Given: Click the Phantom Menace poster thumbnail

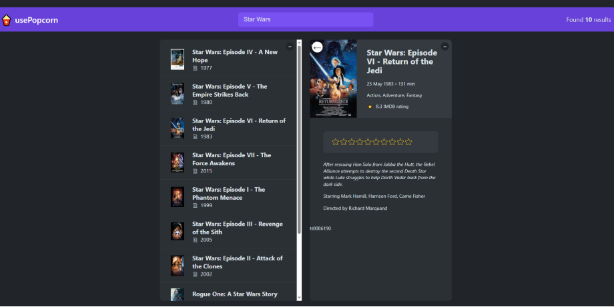Looking at the screenshot, I should pos(178,197).
